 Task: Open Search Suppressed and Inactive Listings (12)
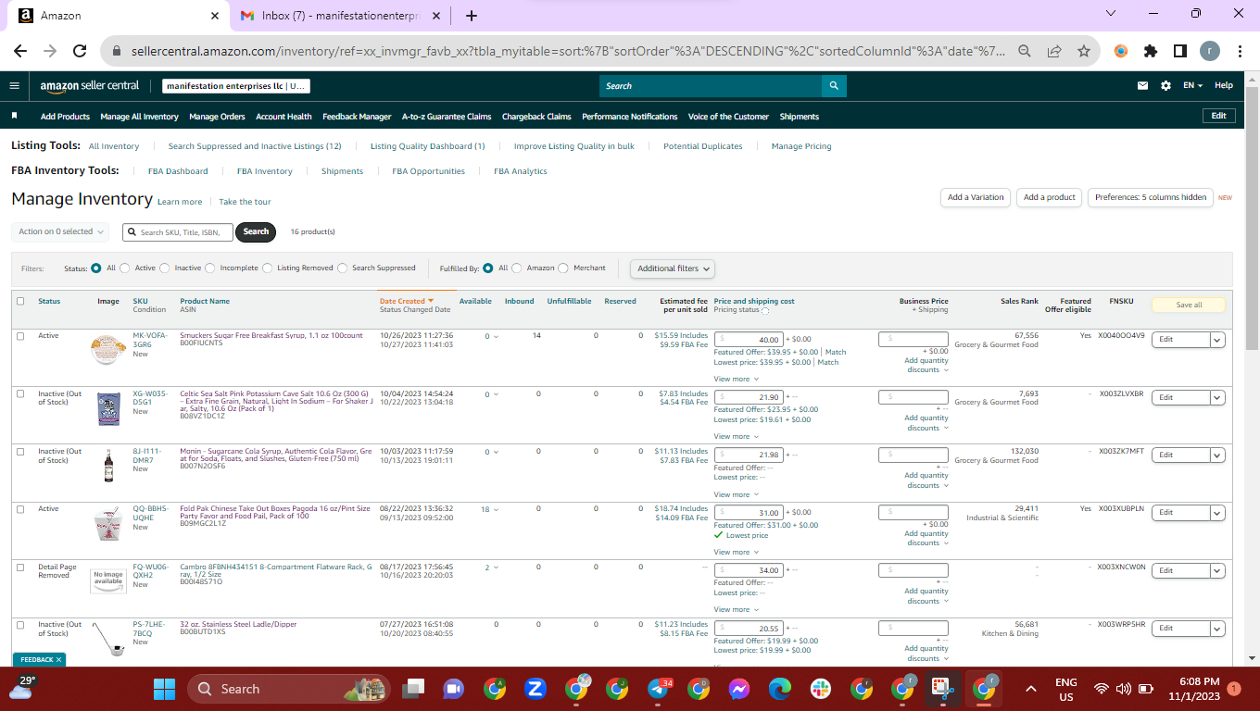255,146
